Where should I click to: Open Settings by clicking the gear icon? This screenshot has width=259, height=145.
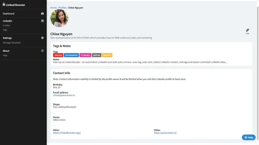point(42,38)
